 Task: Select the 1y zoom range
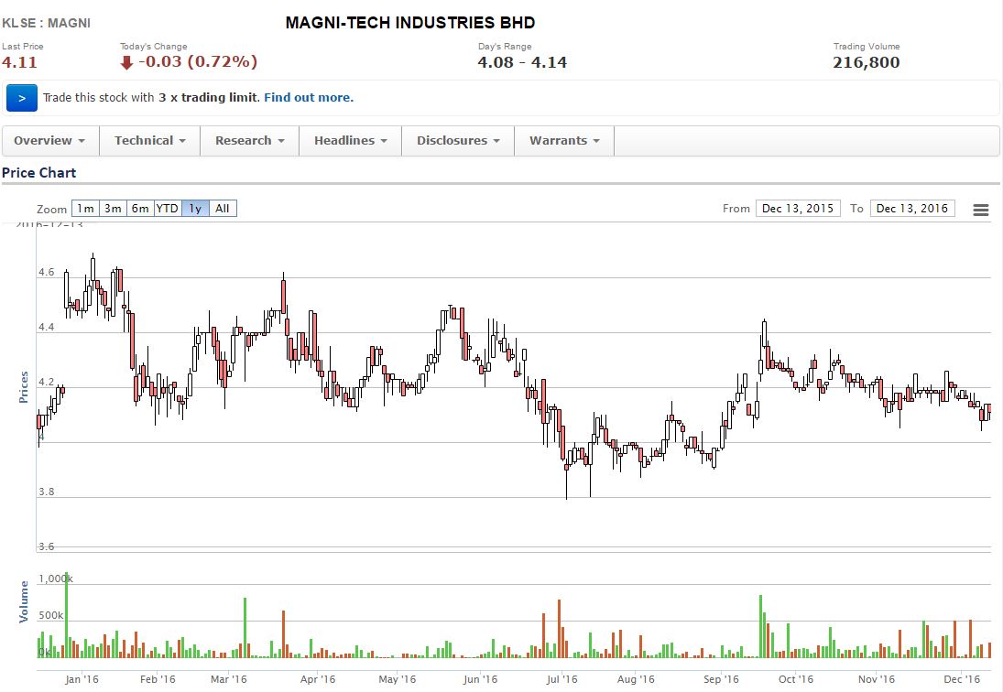195,209
